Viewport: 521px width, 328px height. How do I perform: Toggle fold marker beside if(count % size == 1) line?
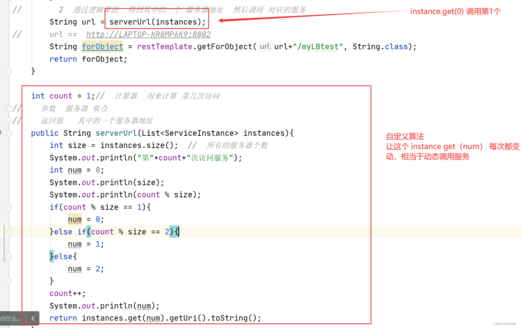9,207
